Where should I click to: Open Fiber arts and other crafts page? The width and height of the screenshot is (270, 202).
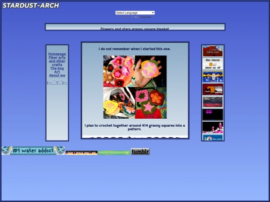click(x=57, y=61)
